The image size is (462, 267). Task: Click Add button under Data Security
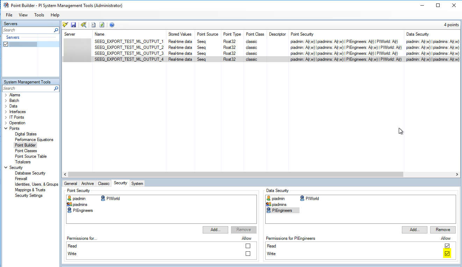414,230
